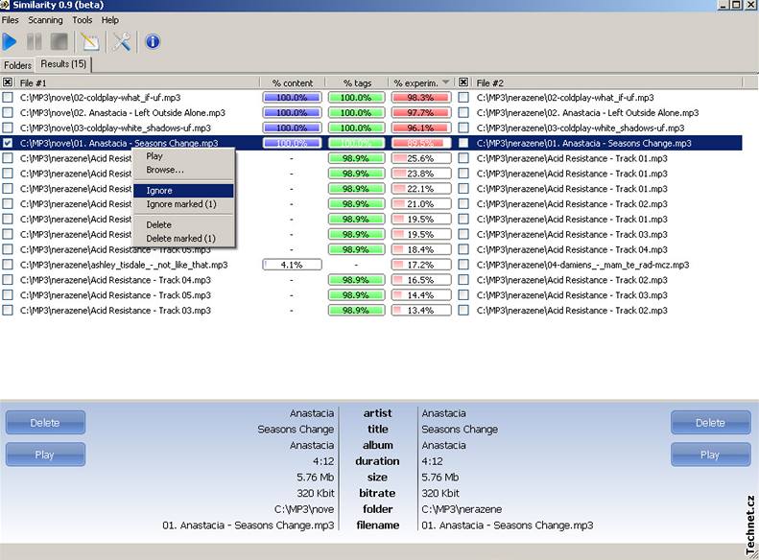
Task: Check the box for 02-coldplay-what_if-uf.mp3 in File #1
Action: (x=8, y=98)
